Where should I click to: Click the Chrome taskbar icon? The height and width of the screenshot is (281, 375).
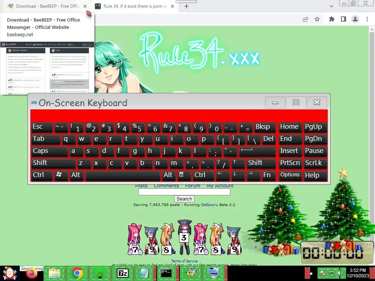(77, 273)
